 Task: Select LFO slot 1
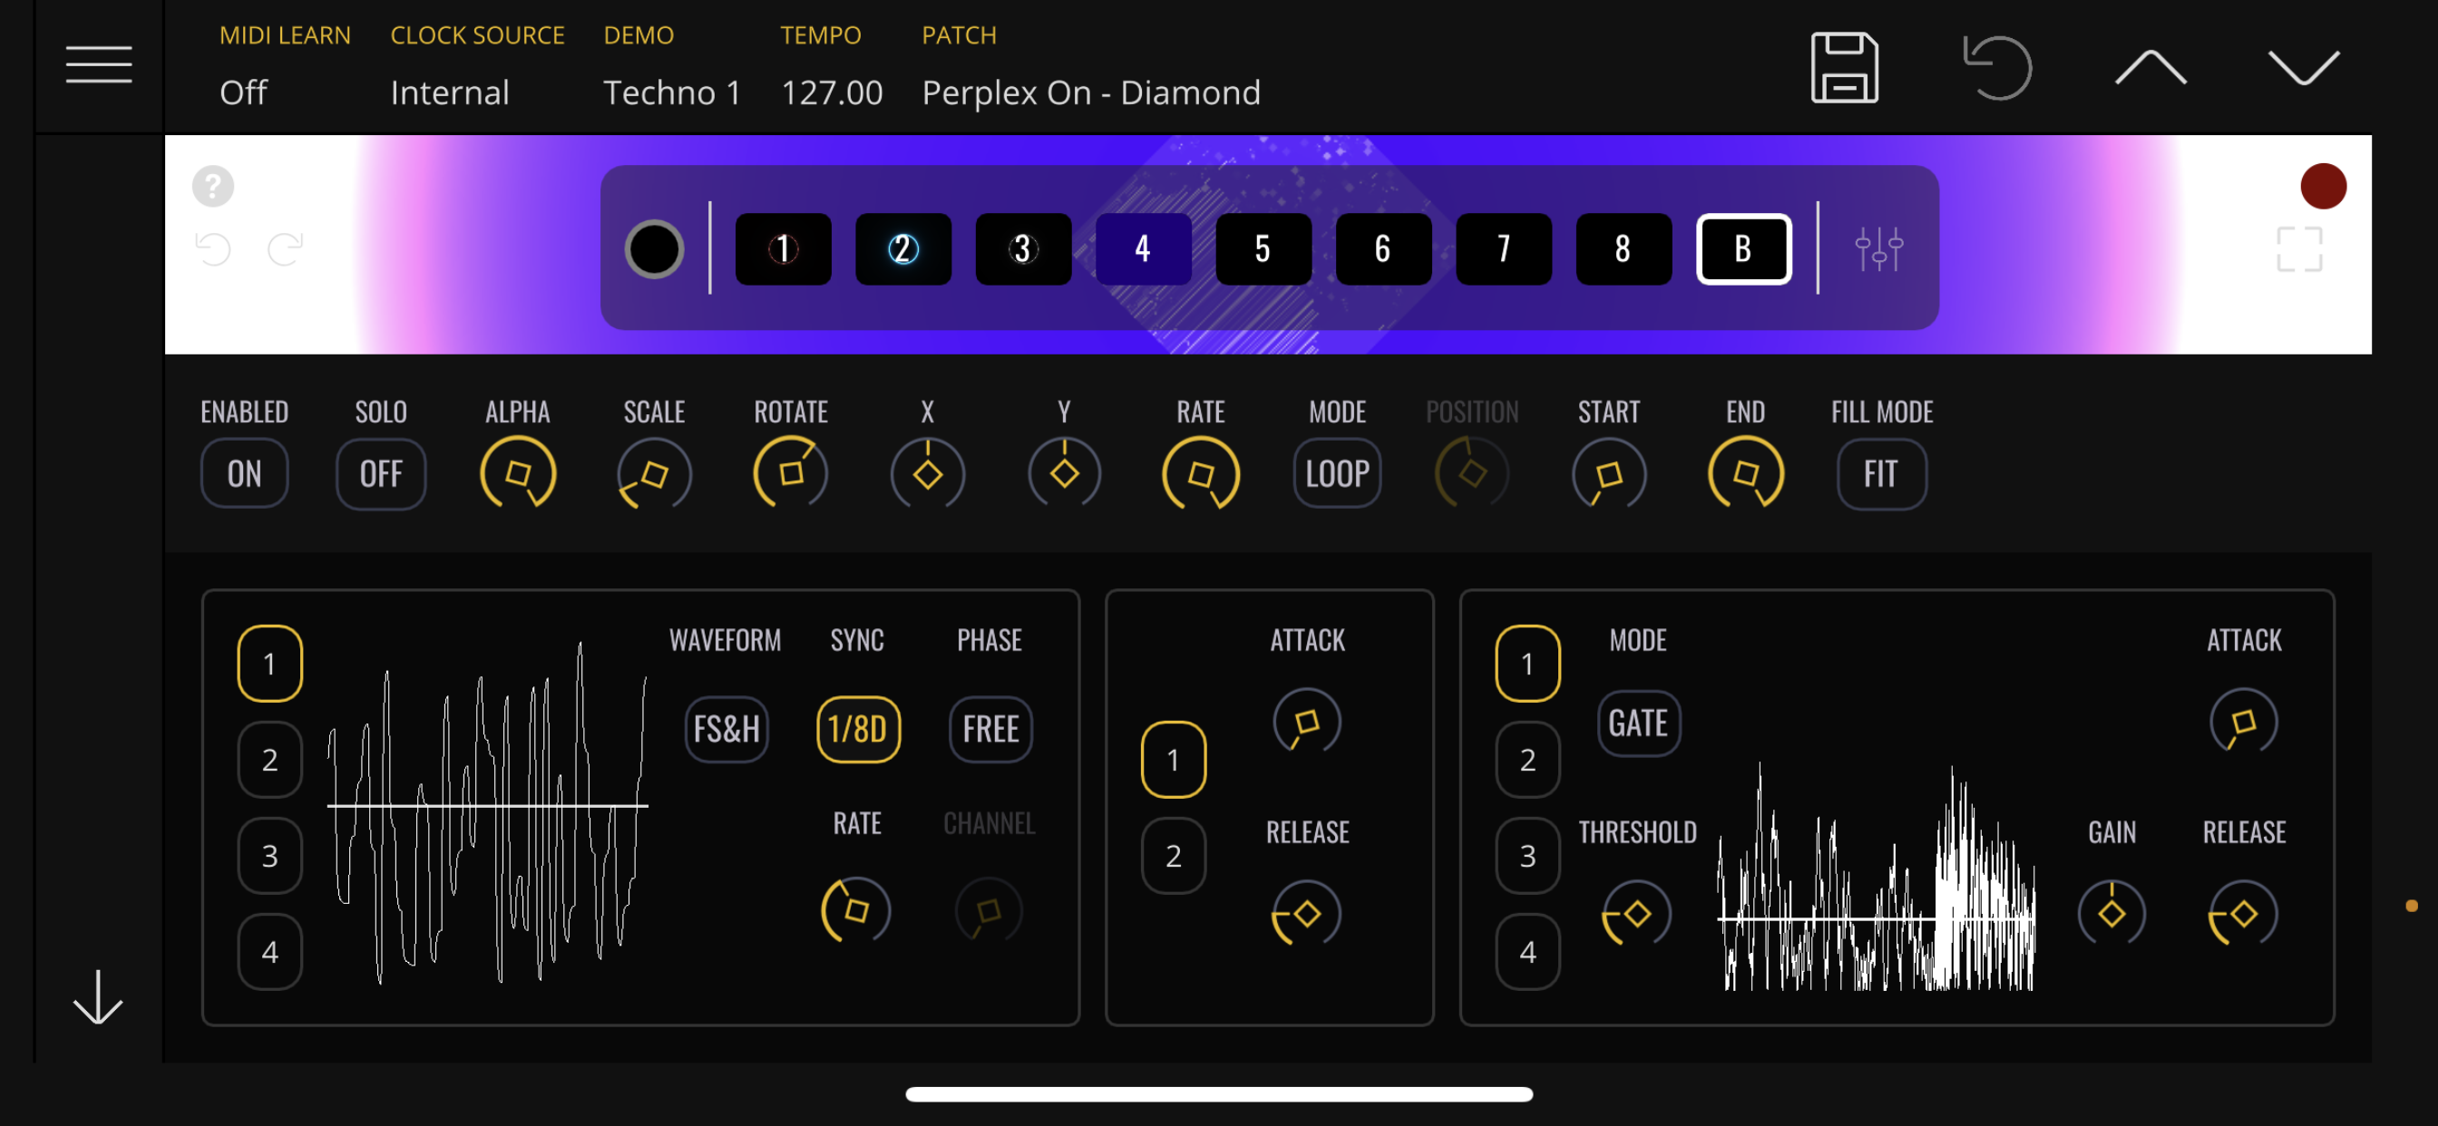269,664
